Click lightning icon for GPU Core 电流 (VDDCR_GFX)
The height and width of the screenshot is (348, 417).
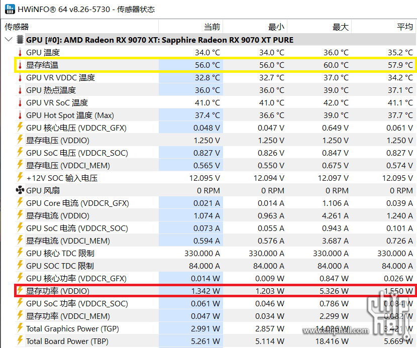(x=20, y=202)
